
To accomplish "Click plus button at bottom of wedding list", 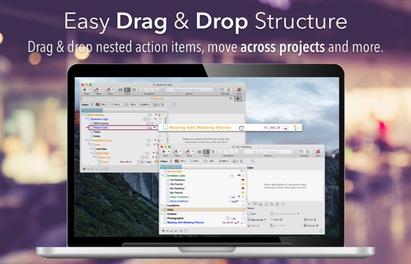I will click(162, 229).
